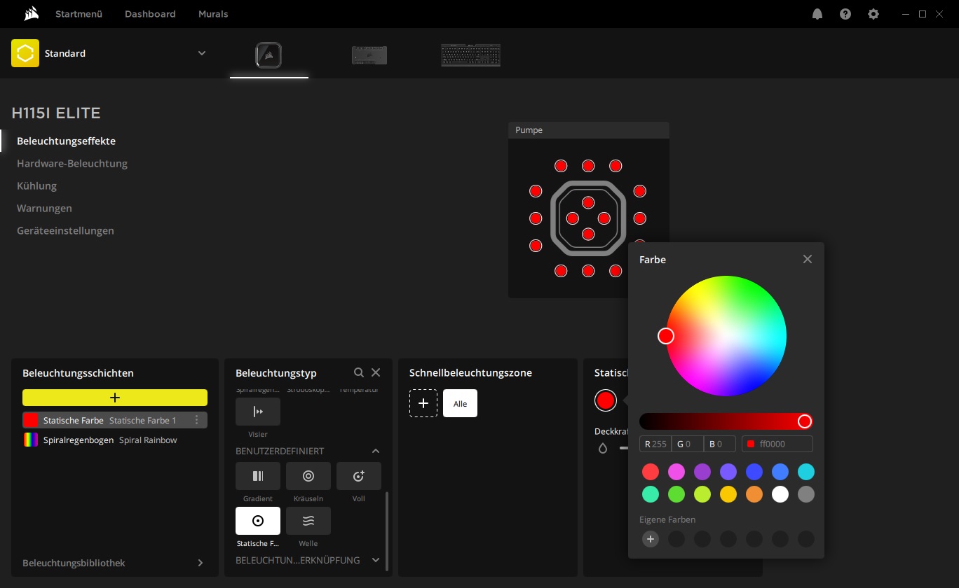Click the top center pump LED
959x588 pixels.
(x=588, y=166)
